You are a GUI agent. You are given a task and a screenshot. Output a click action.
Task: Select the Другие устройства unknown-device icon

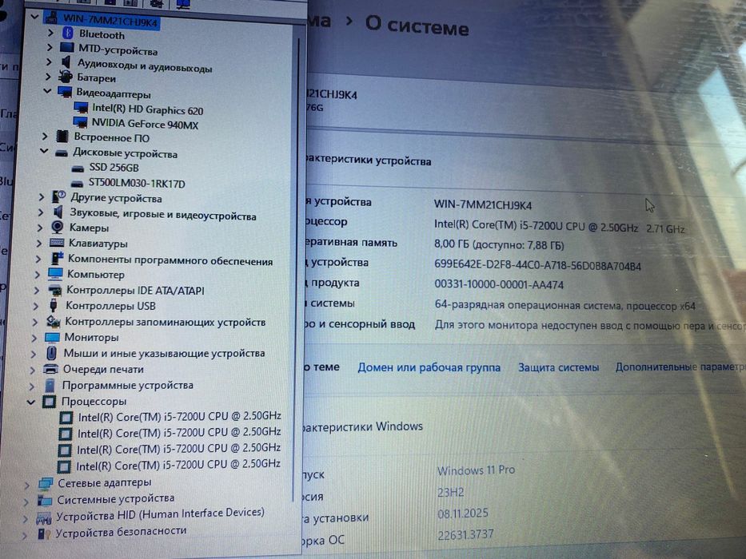tap(58, 196)
